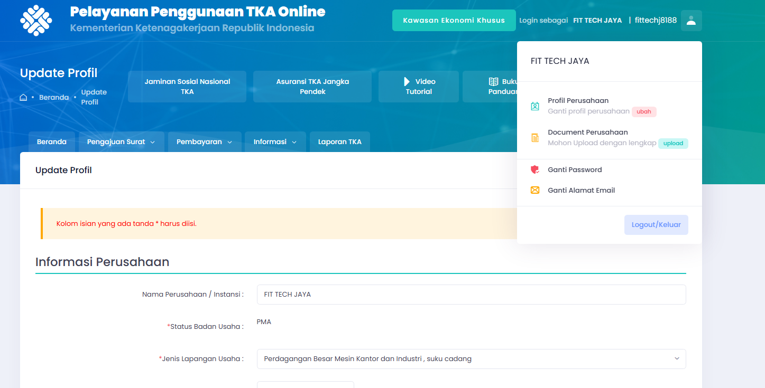Expand the Pengajuan Surat menu

(121, 142)
